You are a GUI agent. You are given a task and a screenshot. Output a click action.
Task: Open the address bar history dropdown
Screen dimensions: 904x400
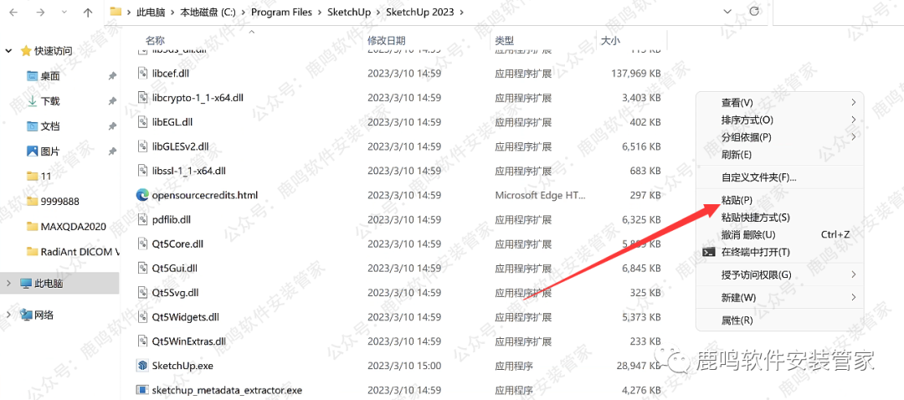[x=728, y=12]
